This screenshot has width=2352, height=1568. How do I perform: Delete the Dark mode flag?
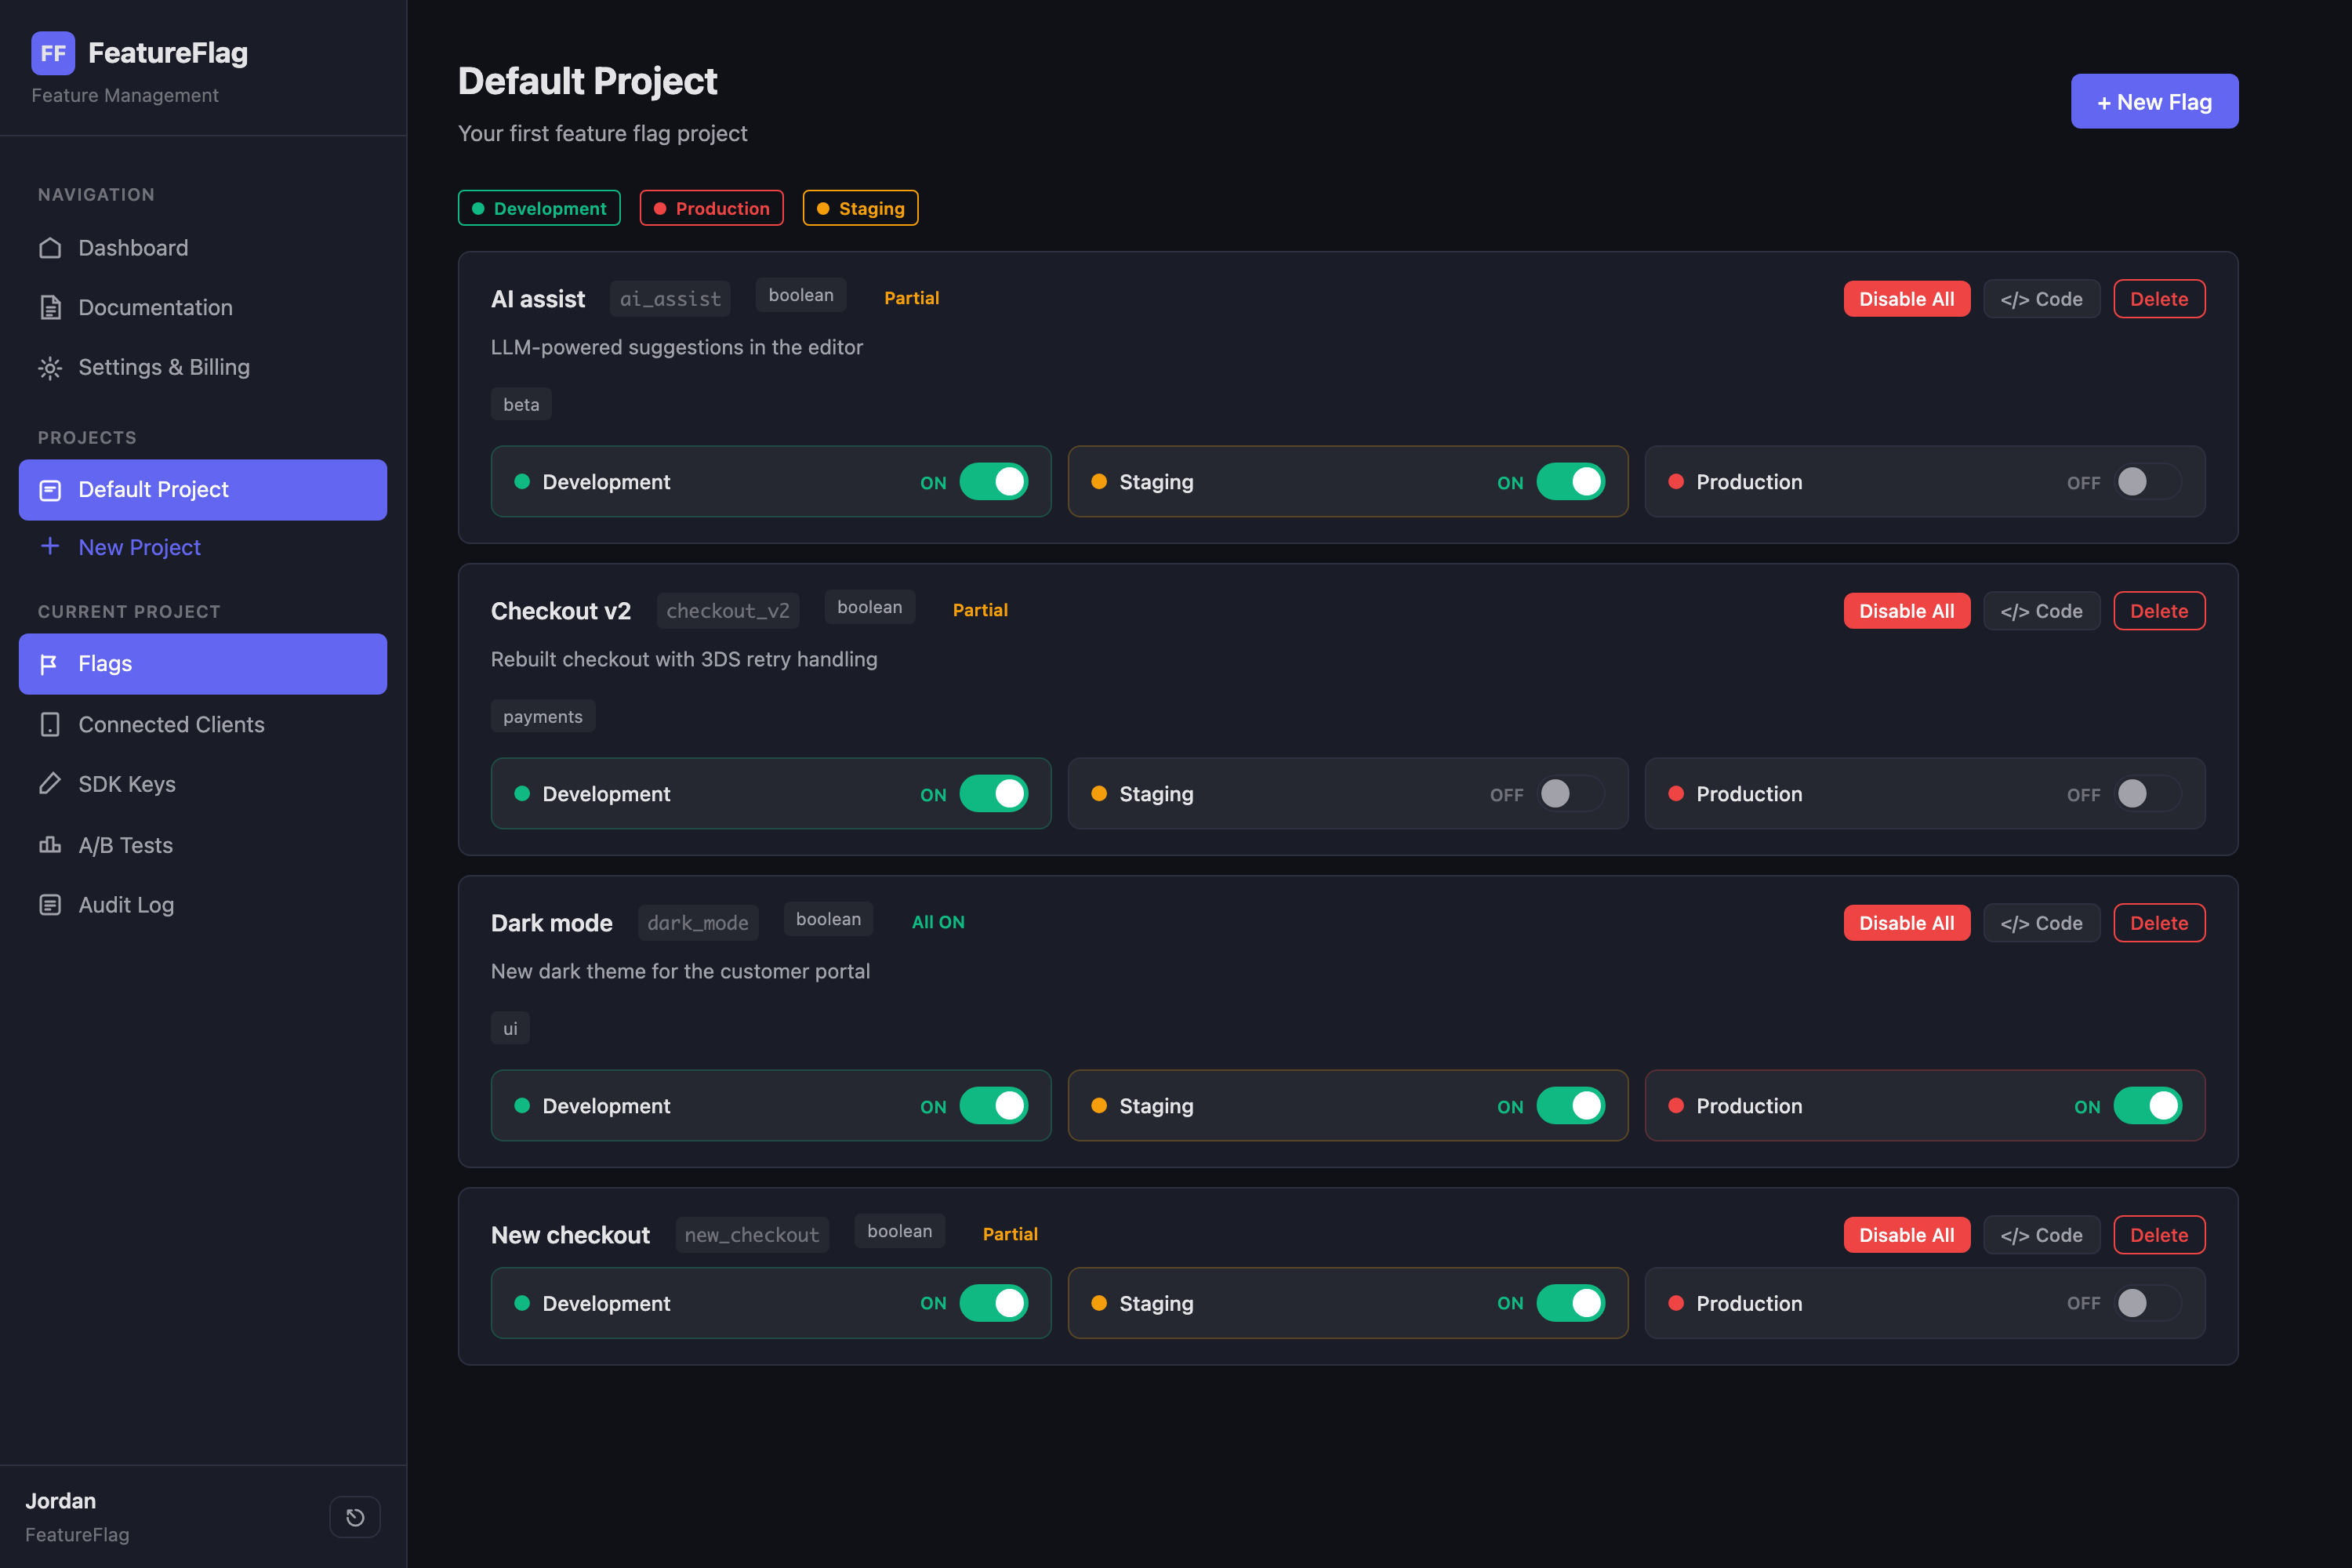coord(2159,923)
